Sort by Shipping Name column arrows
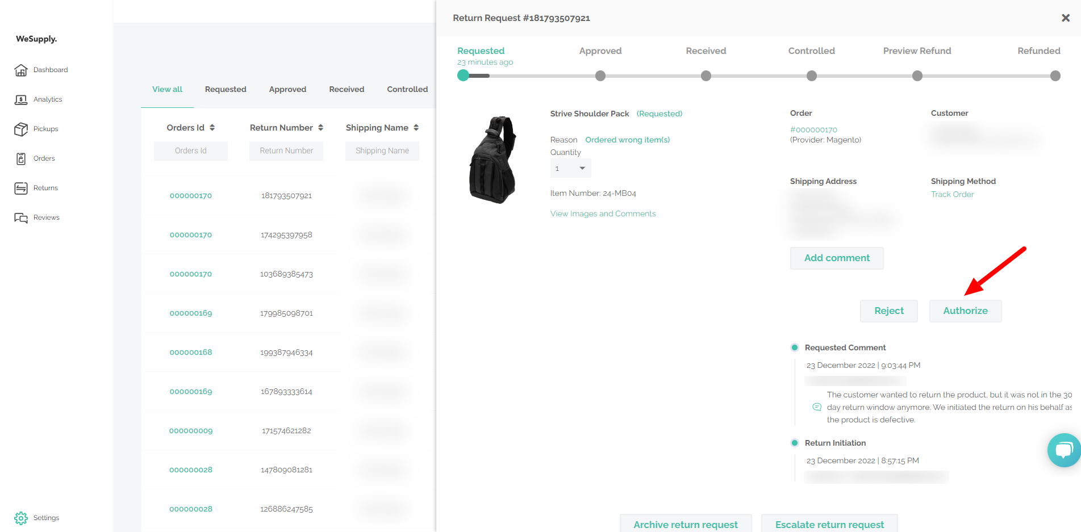The height and width of the screenshot is (532, 1081). [x=416, y=128]
